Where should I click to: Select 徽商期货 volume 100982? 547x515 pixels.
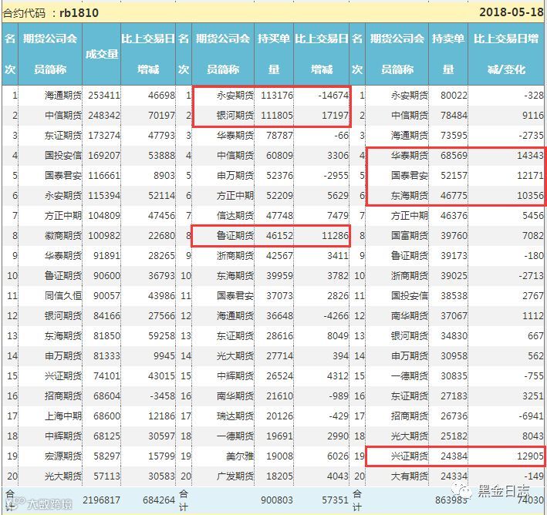[x=104, y=236]
